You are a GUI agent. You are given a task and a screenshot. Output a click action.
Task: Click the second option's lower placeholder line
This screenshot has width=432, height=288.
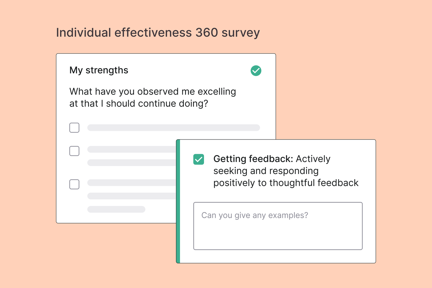(x=132, y=163)
